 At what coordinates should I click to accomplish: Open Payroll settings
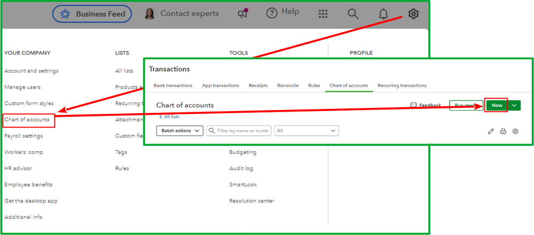[x=24, y=136]
